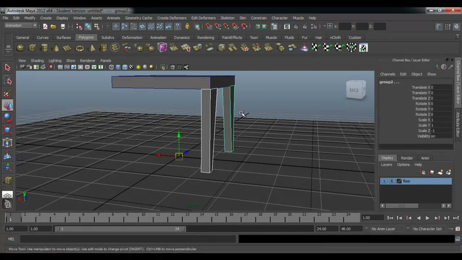This screenshot has height=260, width=462.
Task: Click the layer list horizontal scrollbar
Action: pos(401,206)
